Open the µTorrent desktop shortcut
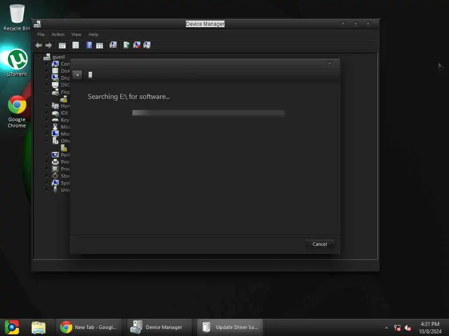Screen dimensions: 449x336 (x=17, y=63)
